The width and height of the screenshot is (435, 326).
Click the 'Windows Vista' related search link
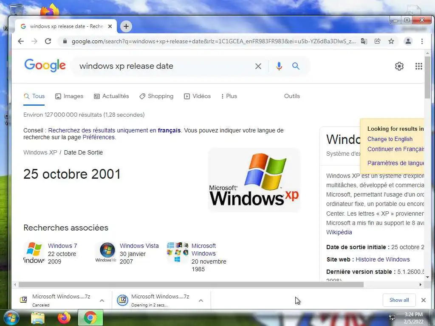139,246
